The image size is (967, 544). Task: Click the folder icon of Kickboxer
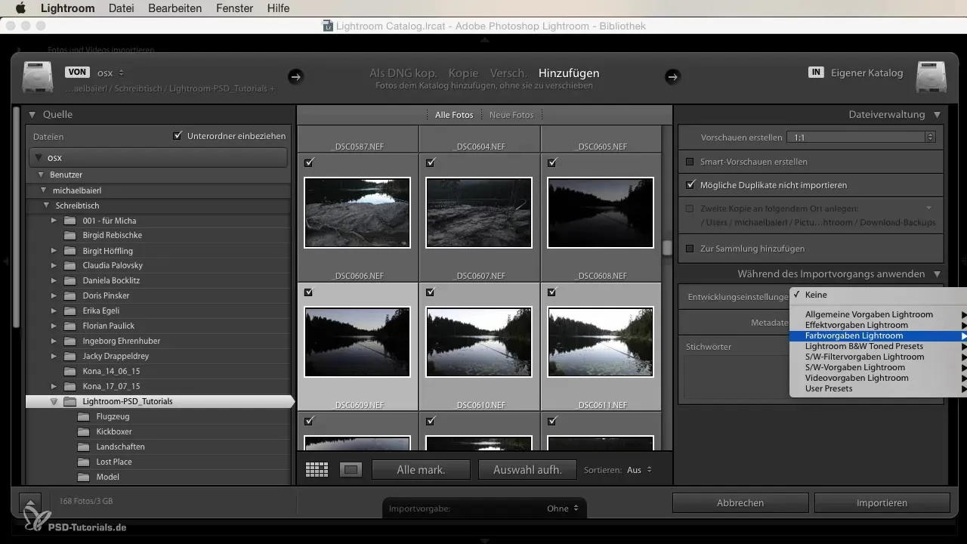(82, 431)
